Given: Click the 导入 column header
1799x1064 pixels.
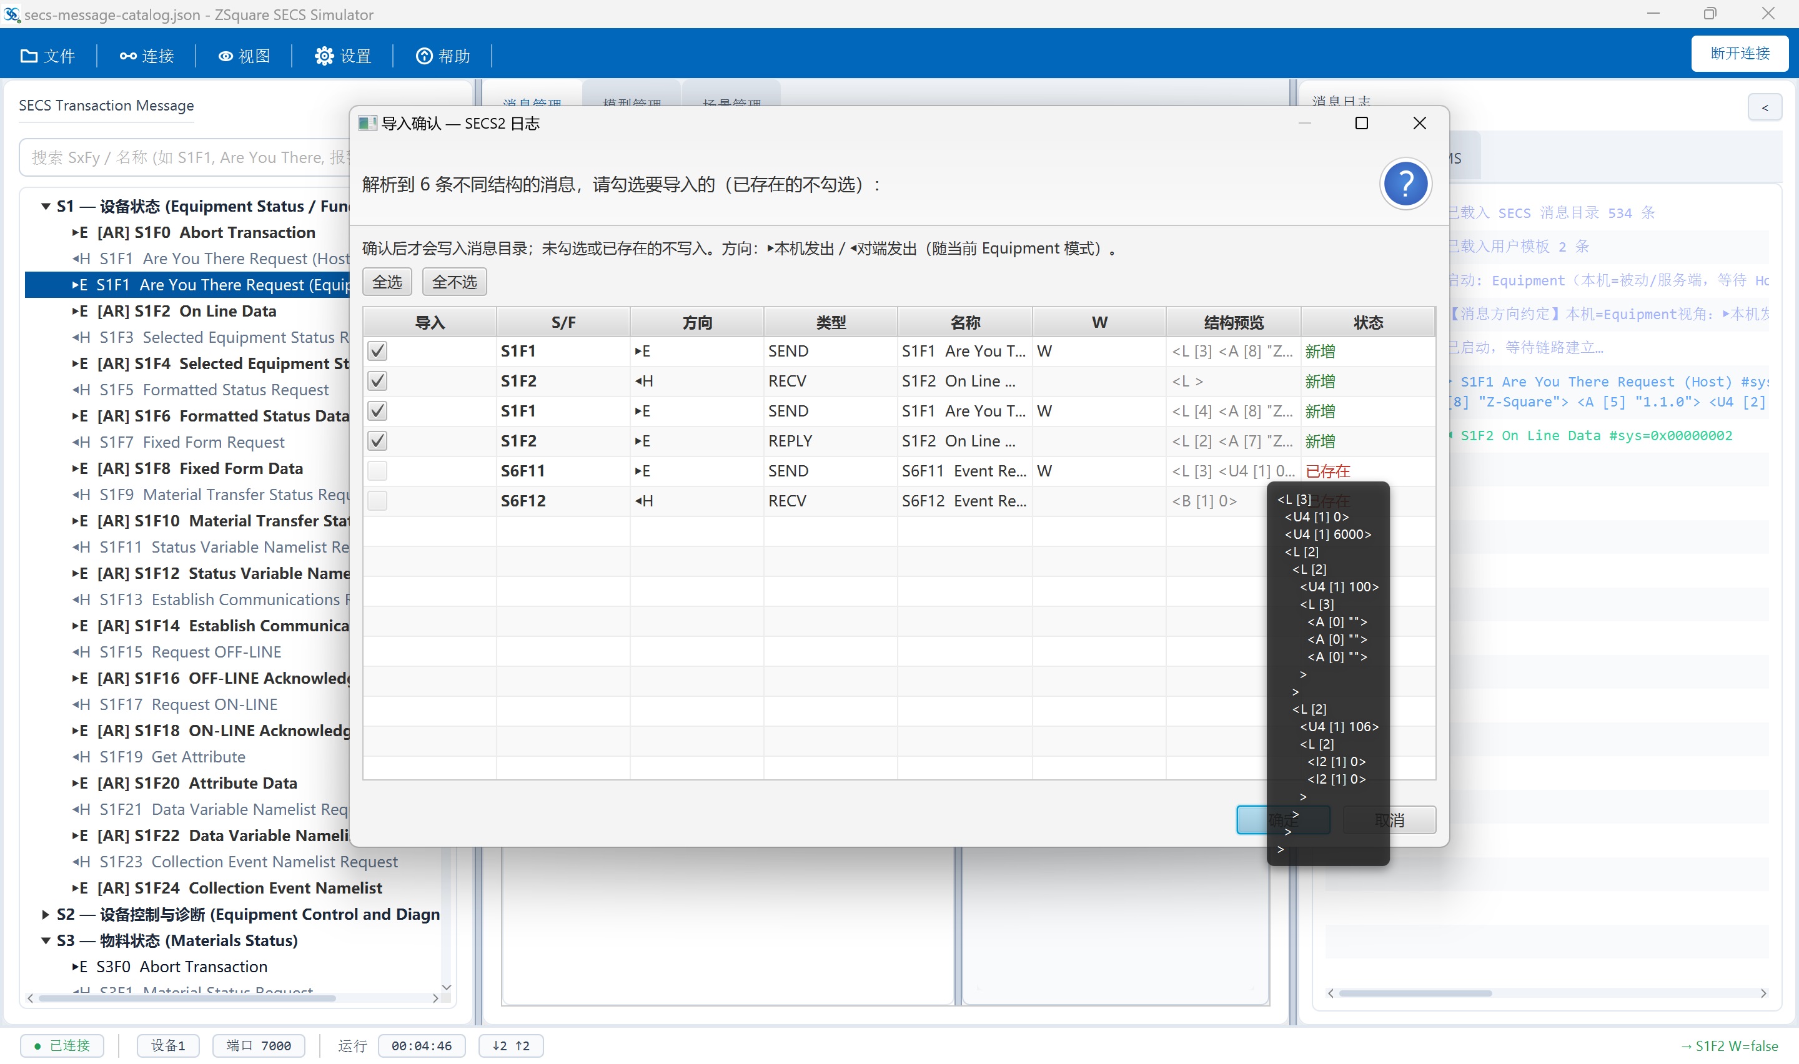Looking at the screenshot, I should coord(430,323).
